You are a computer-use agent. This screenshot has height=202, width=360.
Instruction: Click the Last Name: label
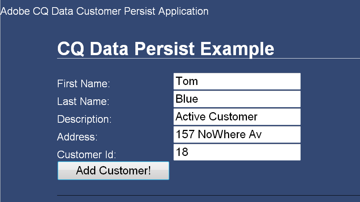pyautogui.click(x=83, y=102)
